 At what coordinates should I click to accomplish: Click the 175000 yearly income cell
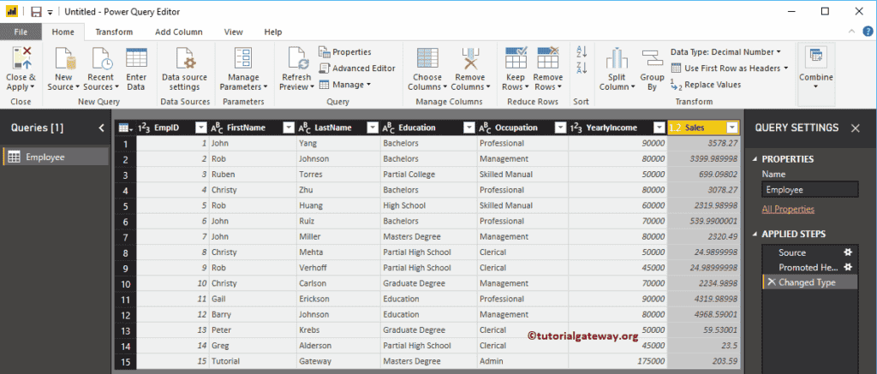pos(617,361)
